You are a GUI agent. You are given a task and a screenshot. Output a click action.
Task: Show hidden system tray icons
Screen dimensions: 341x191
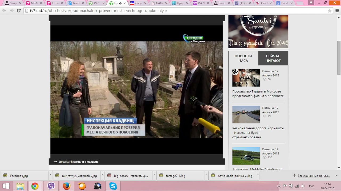click(279, 186)
